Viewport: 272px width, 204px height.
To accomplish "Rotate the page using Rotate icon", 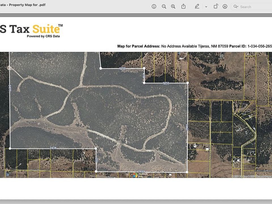I will click(x=216, y=7).
